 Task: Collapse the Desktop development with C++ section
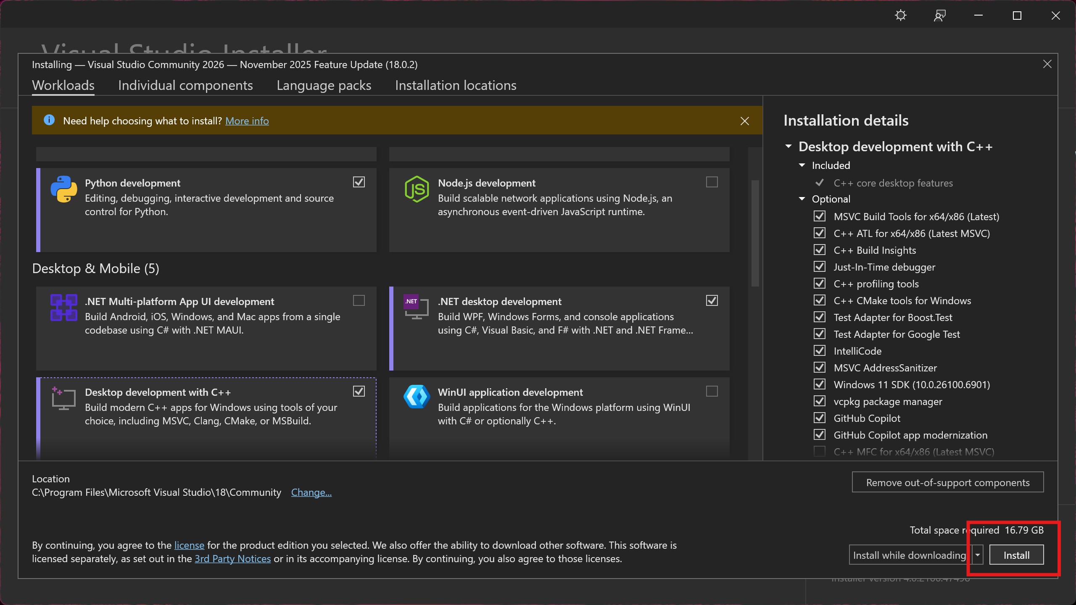tap(789, 147)
